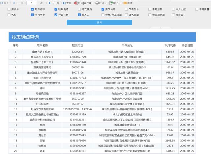Uncheck the 本月气费 checkbox

pos(32,15)
